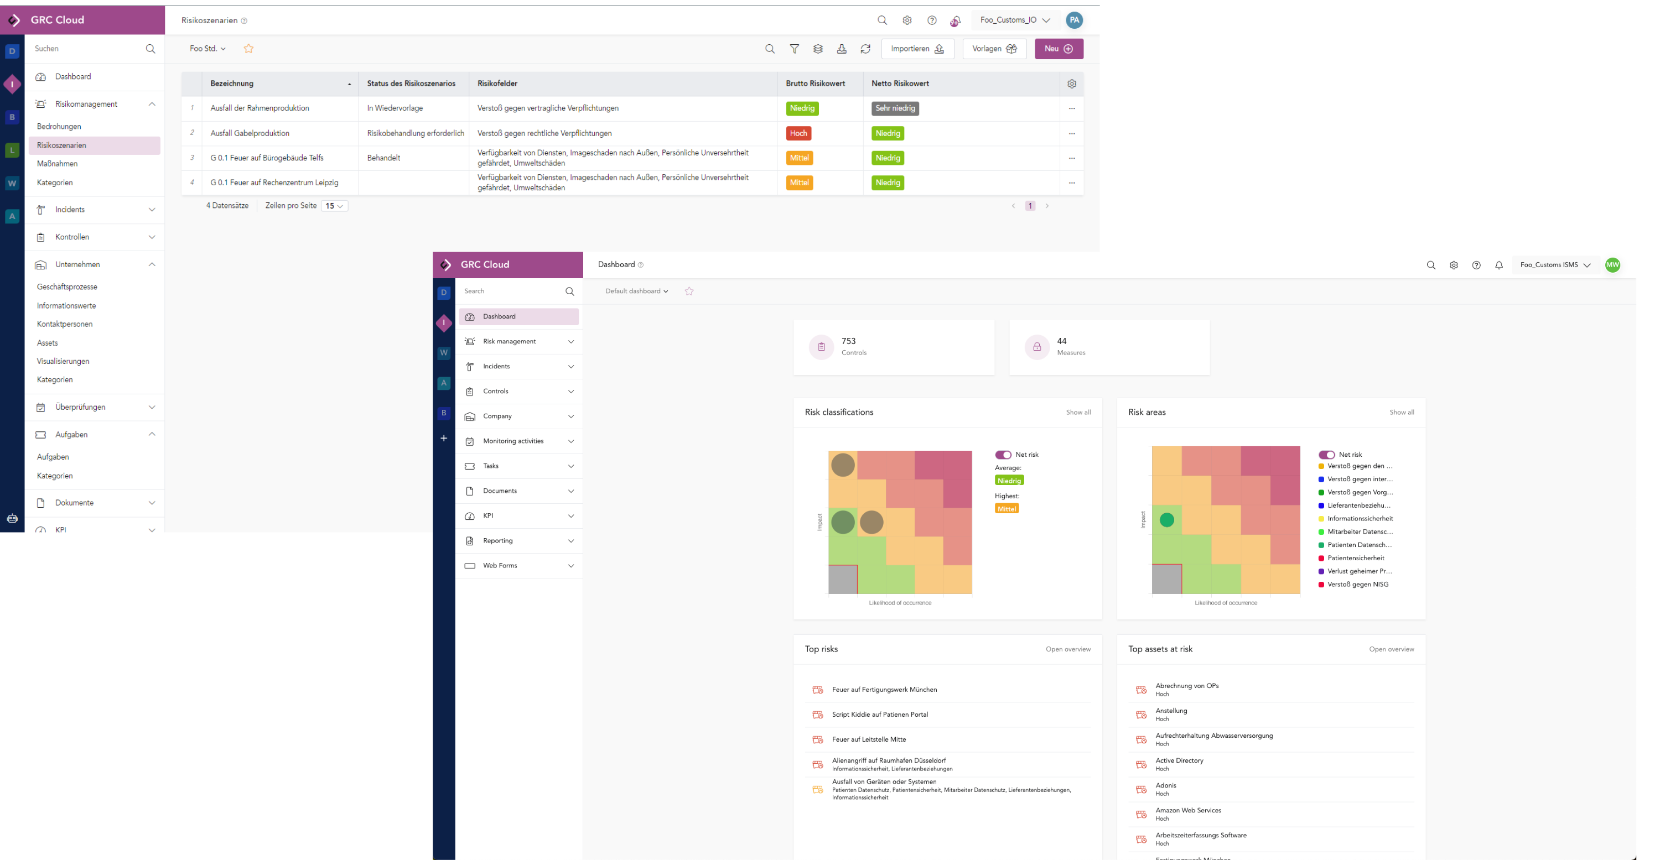
Task: Change rows per page dropdown 15
Action: tap(334, 206)
